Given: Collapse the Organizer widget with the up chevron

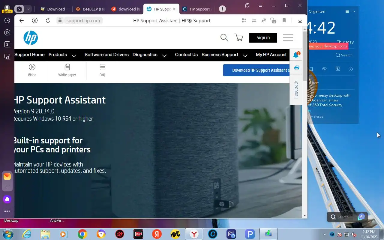Looking at the screenshot, I should point(354,11).
